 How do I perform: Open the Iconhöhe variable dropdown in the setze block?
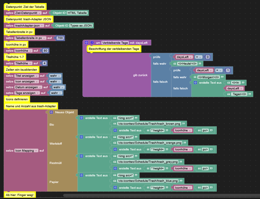(23, 51)
